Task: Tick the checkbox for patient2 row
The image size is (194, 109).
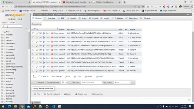Action: click(33, 62)
